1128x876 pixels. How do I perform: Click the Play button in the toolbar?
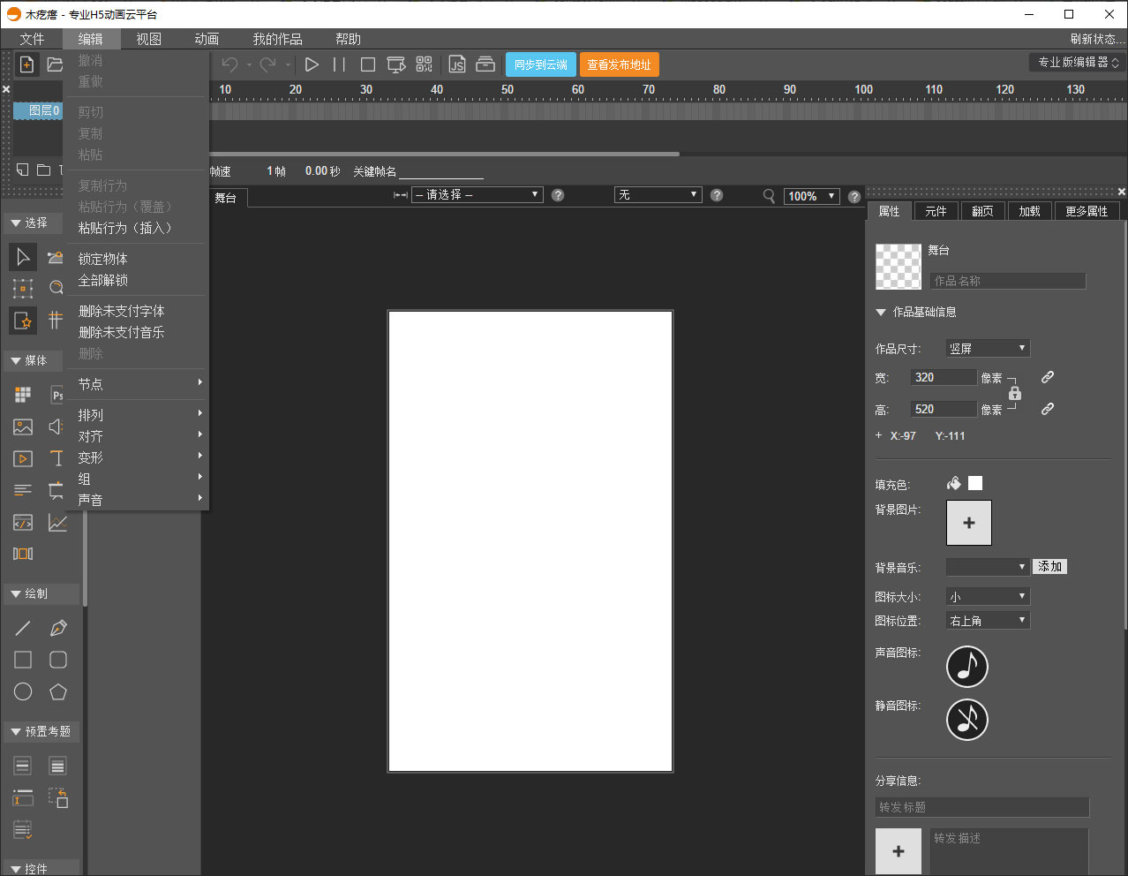tap(312, 64)
